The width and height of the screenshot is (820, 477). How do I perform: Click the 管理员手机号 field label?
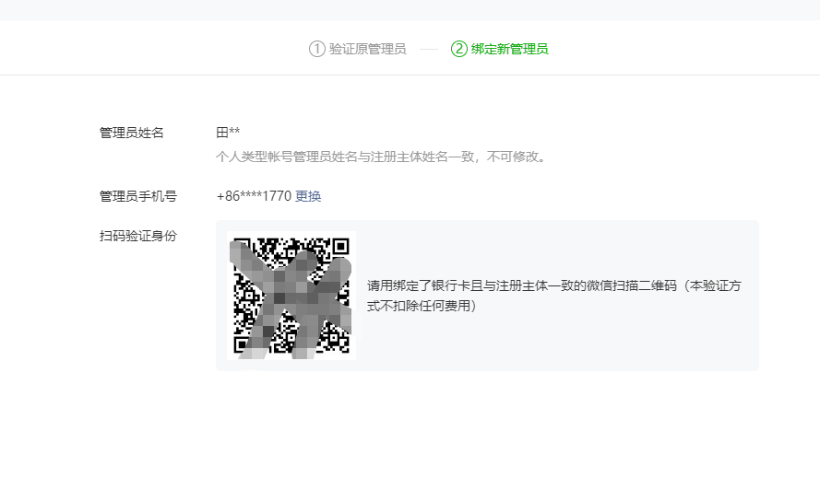pos(138,196)
